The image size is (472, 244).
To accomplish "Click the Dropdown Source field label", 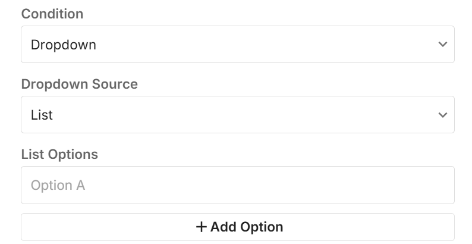I will 79,84.
